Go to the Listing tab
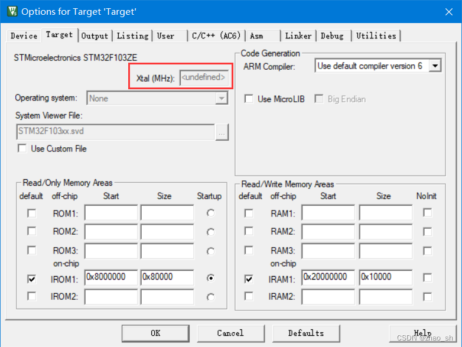Screen dimensions: 462x347 click(132, 36)
